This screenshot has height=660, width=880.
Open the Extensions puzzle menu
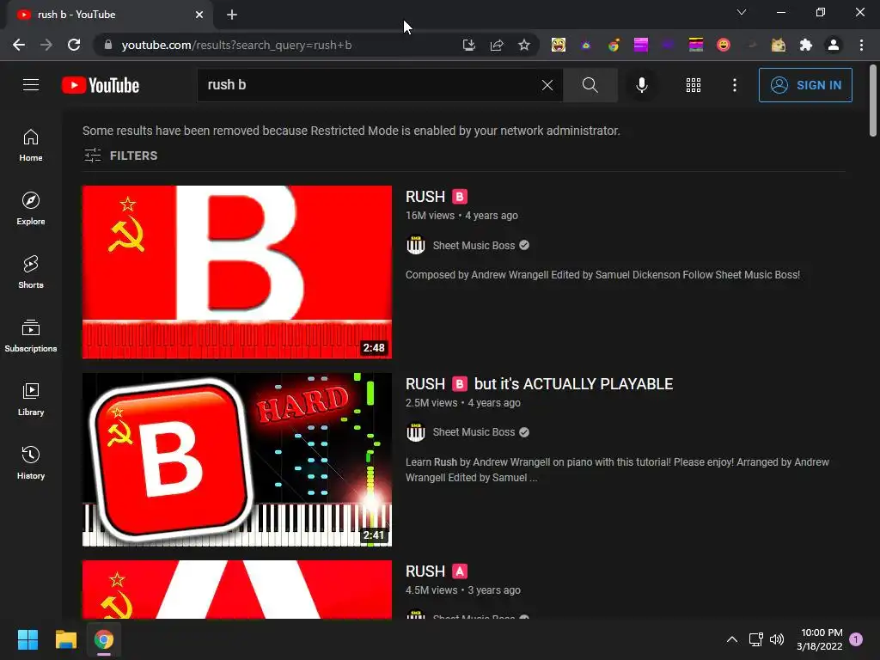pos(806,45)
